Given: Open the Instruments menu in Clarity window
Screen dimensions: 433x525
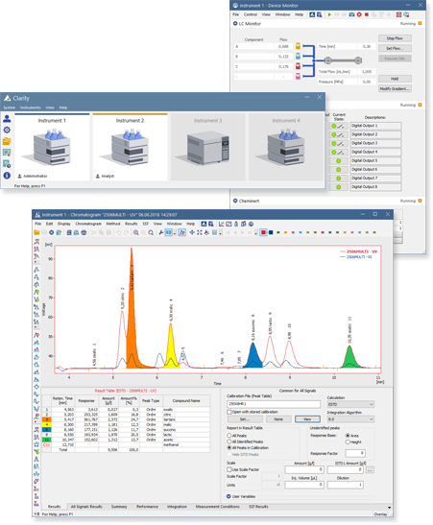Looking at the screenshot, I should click(30, 107).
